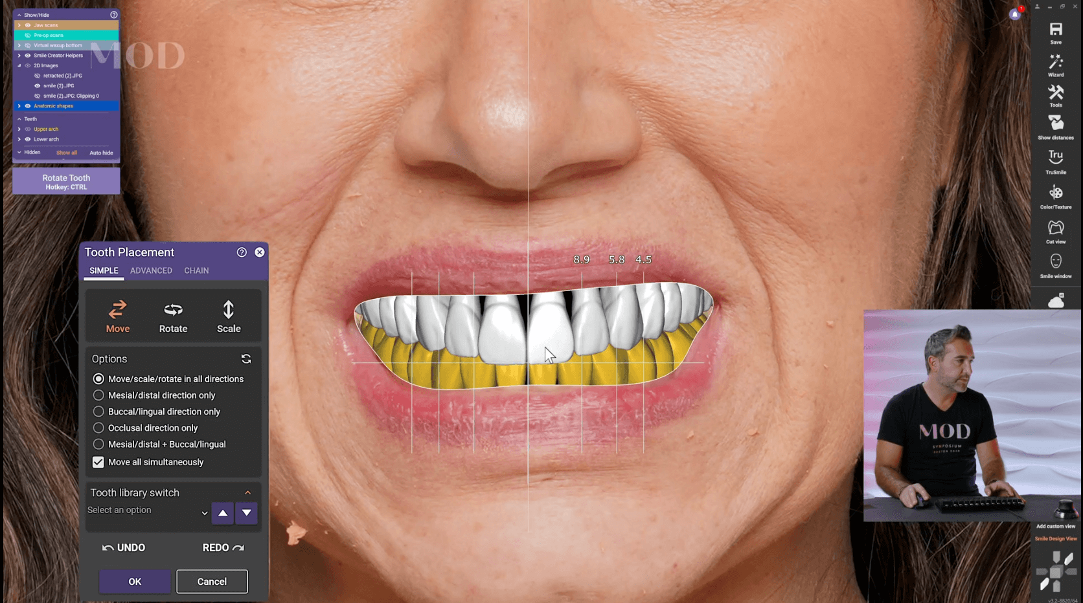The width and height of the screenshot is (1083, 603).
Task: Toggle visibility of Anatomic shapes
Action: tap(28, 106)
